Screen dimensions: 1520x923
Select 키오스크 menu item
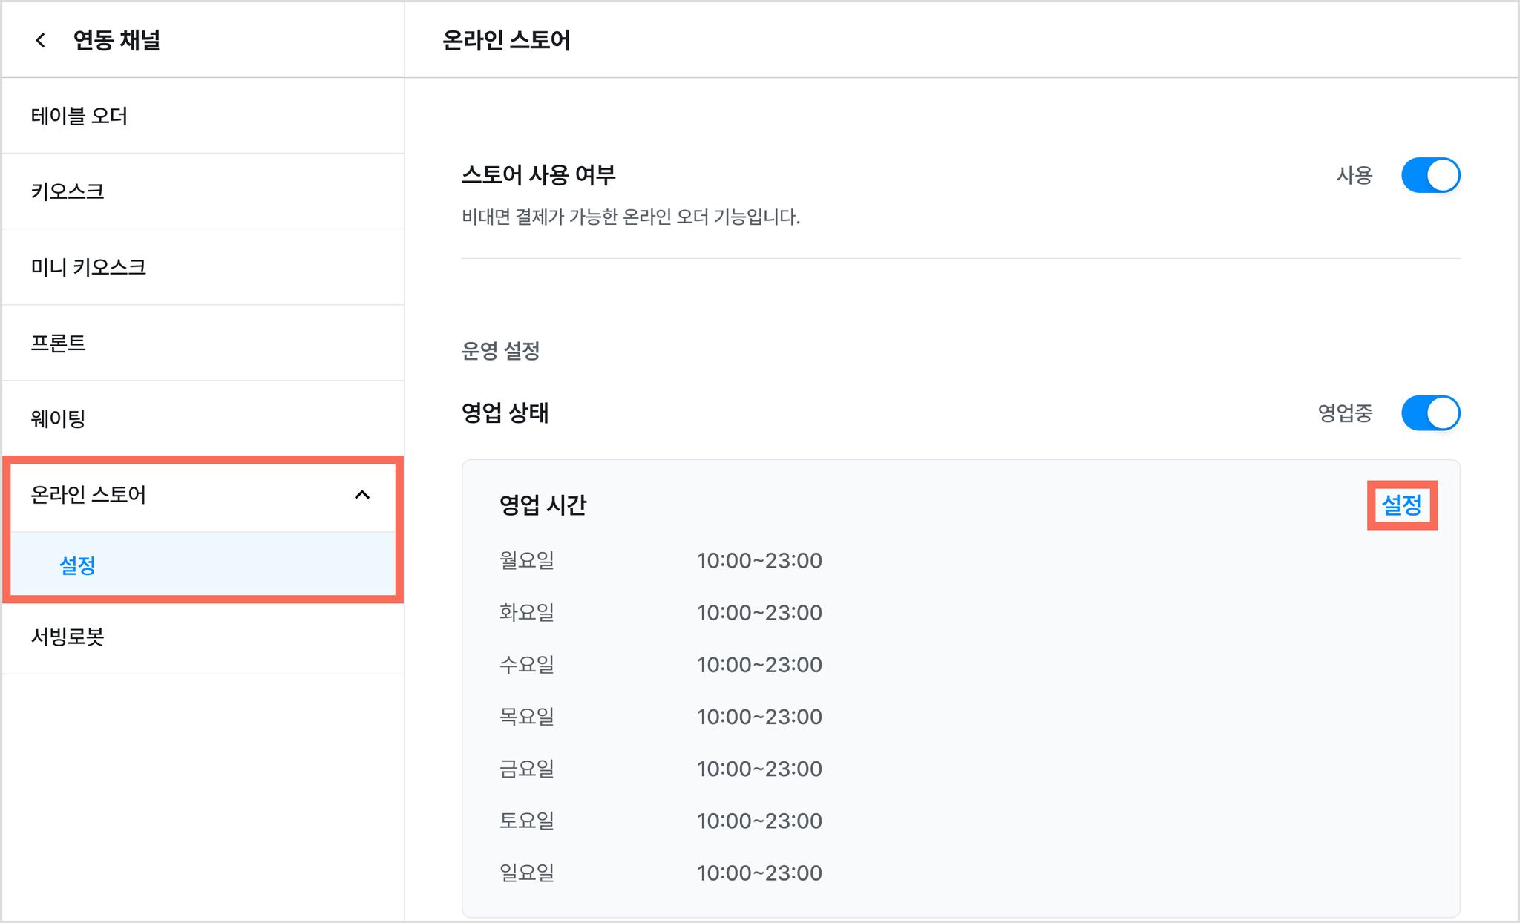[203, 191]
